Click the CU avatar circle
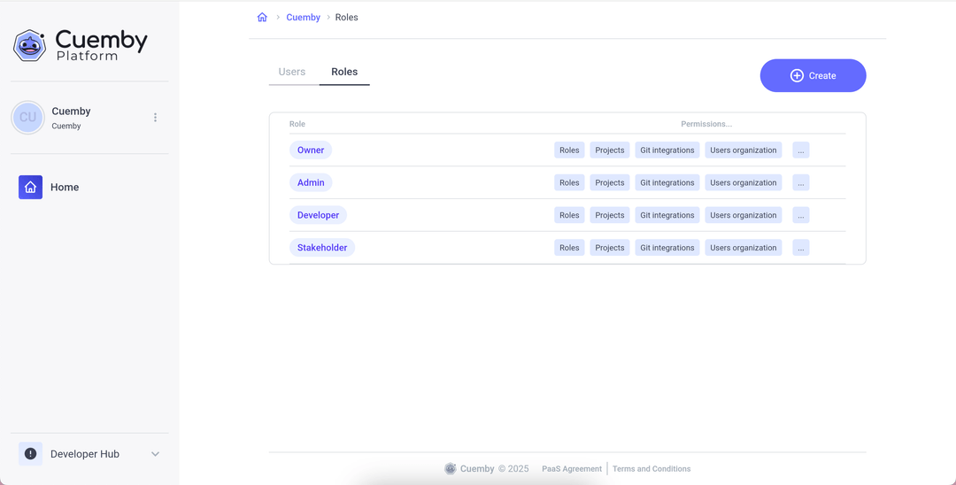 click(28, 118)
